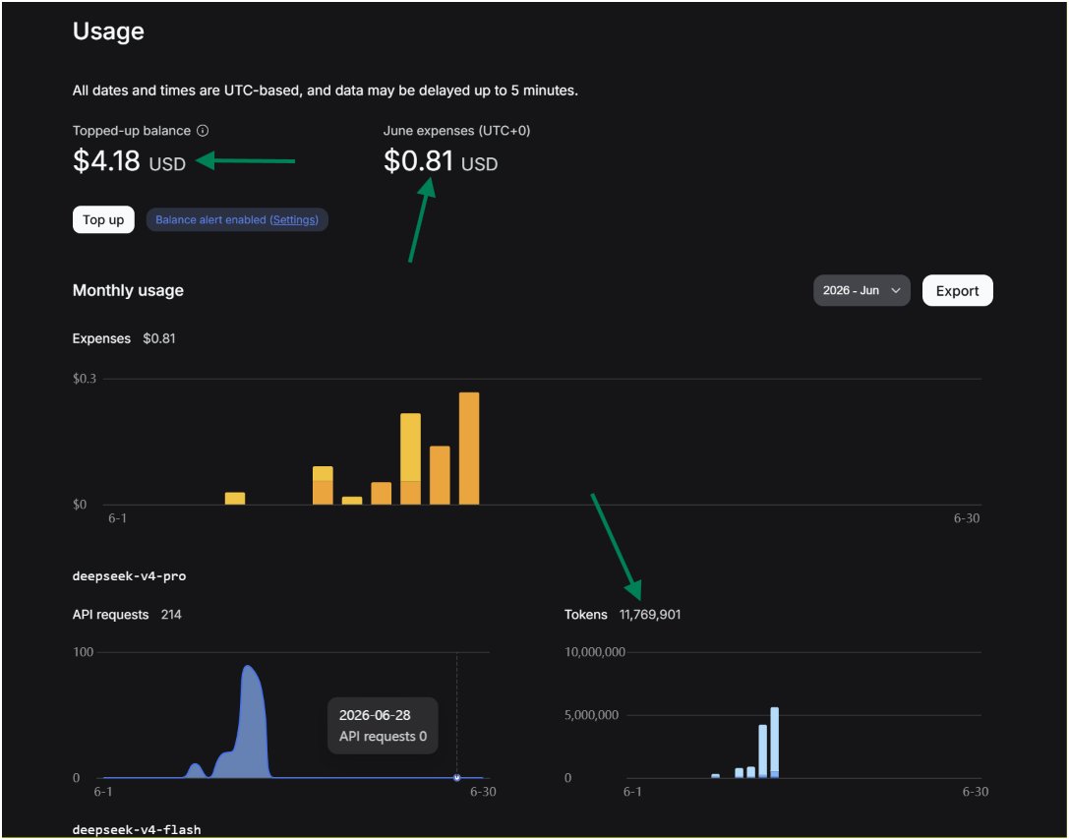Image resolution: width=1069 pixels, height=840 pixels.
Task: Click the Monthly usage heading
Action: tap(128, 290)
